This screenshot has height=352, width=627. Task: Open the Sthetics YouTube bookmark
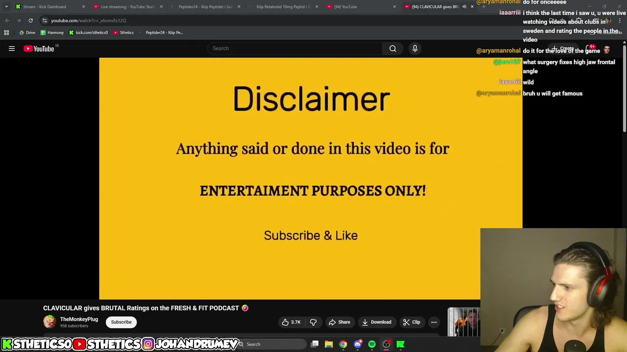123,33
